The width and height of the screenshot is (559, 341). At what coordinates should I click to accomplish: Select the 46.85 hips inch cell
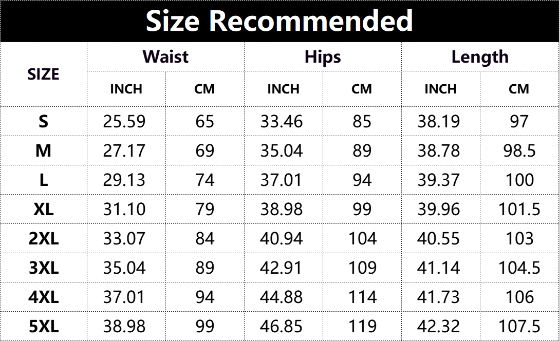coord(282,326)
